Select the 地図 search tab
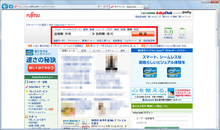The height and width of the screenshot is (130, 220). (x=136, y=29)
